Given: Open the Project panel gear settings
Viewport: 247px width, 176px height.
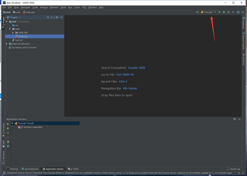Looking at the screenshot, I should click(57, 17).
